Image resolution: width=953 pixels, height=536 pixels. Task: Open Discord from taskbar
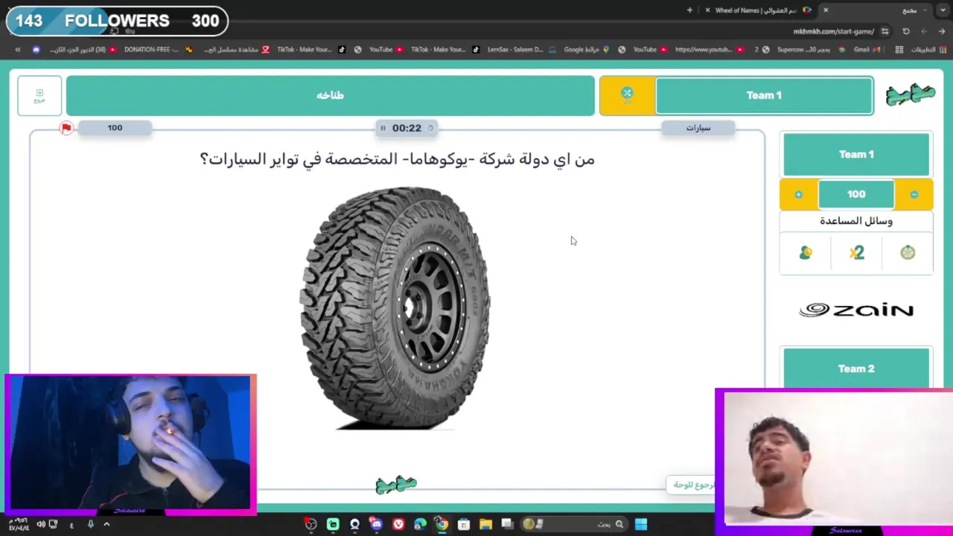point(376,525)
